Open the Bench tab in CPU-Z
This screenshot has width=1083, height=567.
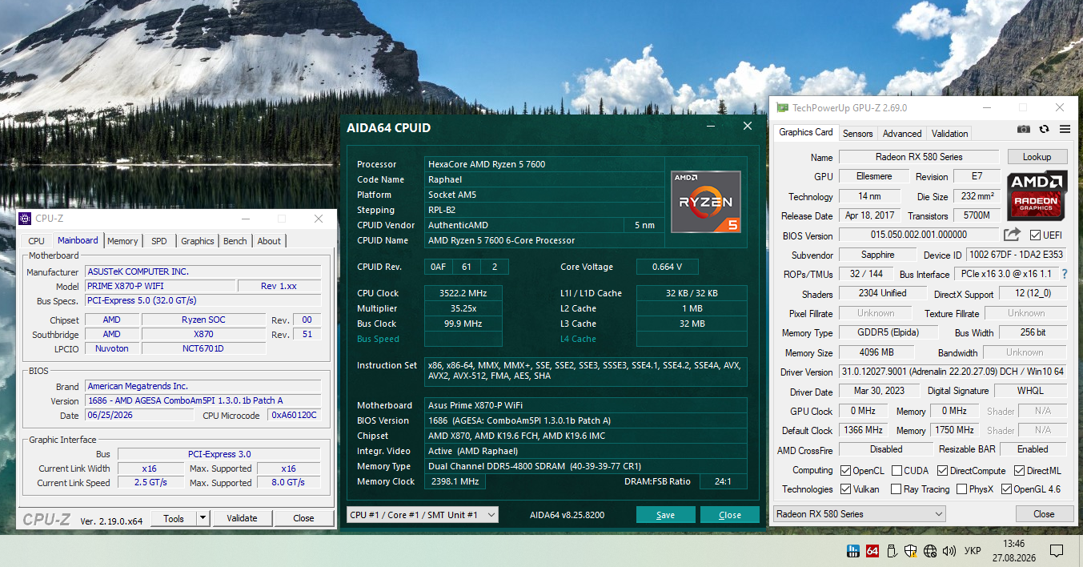pyautogui.click(x=235, y=241)
